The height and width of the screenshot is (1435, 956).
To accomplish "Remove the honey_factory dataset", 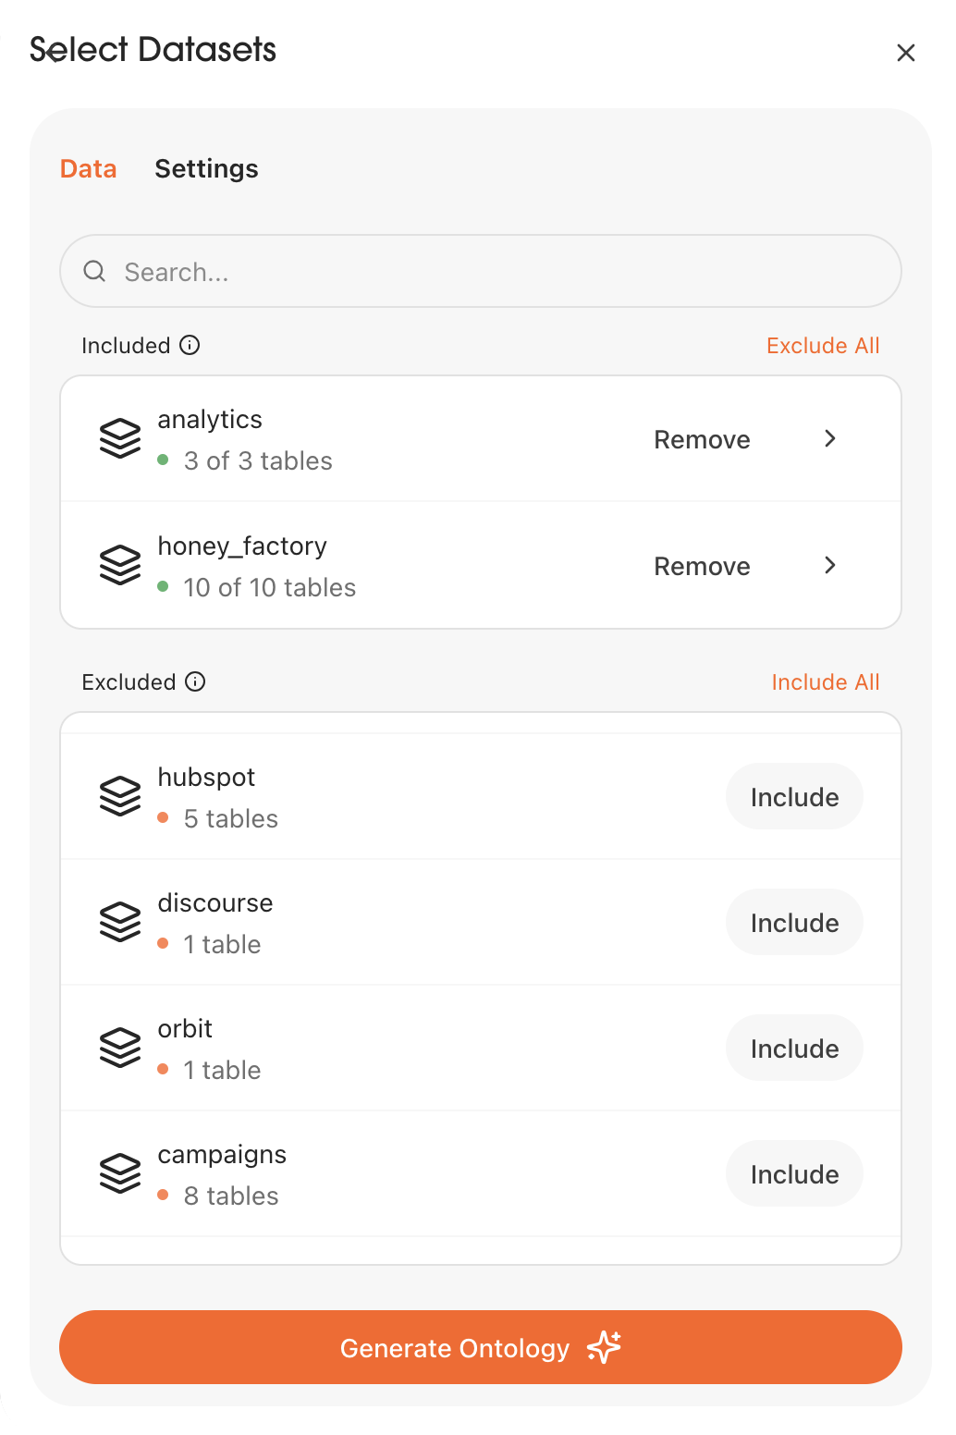I will tap(702, 566).
